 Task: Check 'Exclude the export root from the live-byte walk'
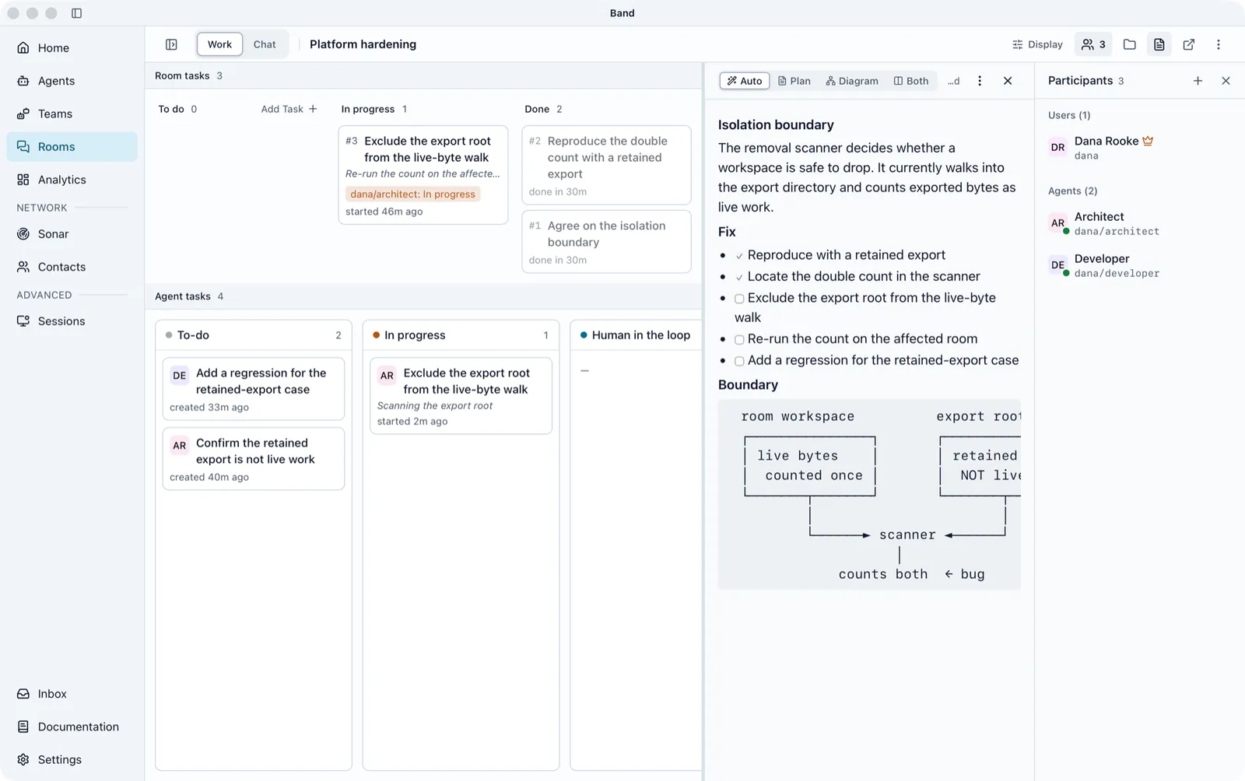pyautogui.click(x=739, y=299)
